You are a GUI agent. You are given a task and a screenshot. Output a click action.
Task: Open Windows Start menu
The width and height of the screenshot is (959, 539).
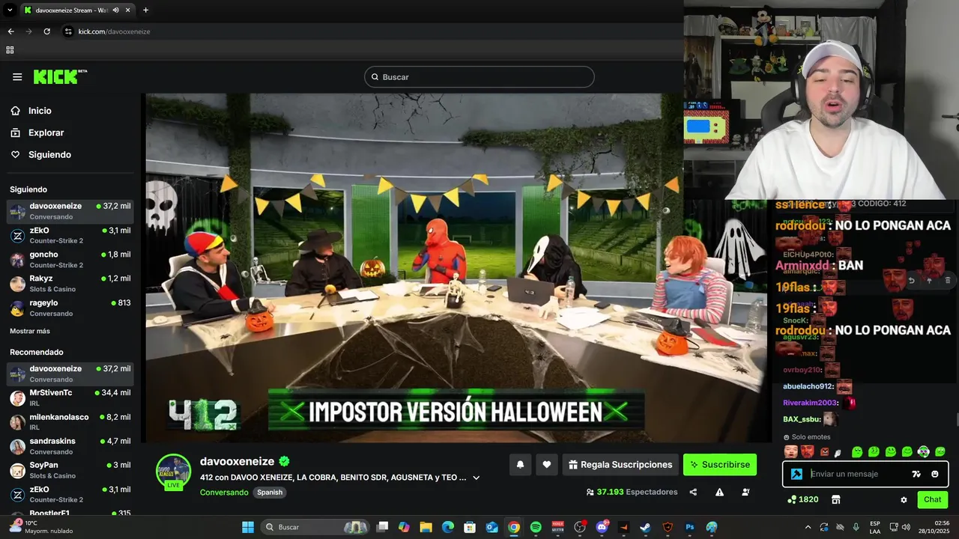[248, 527]
